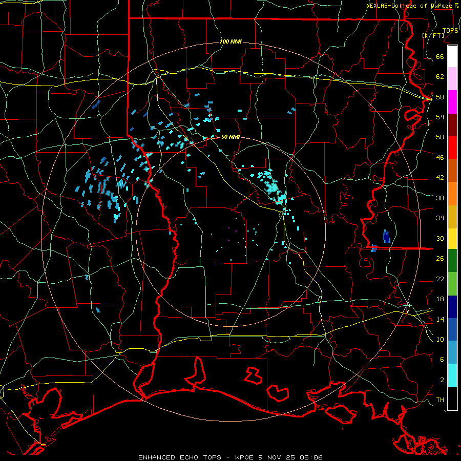The width and height of the screenshot is (461, 461).
Task: Click the '100 NMI' range ring label
Action: coord(230,42)
